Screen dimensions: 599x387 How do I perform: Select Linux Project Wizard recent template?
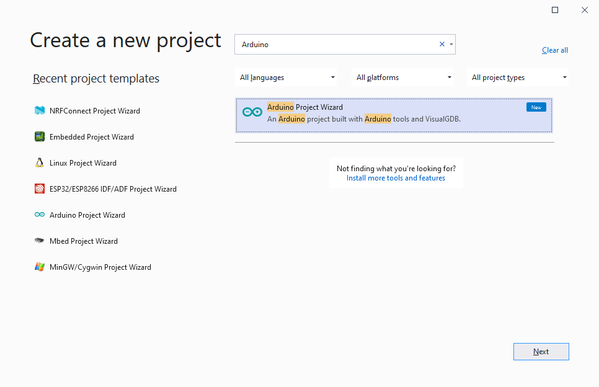point(83,163)
